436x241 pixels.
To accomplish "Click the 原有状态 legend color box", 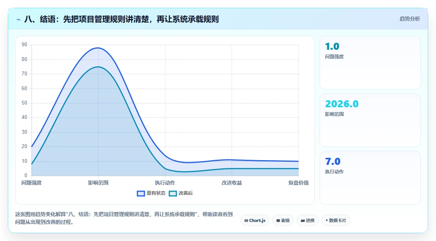I will (x=141, y=194).
